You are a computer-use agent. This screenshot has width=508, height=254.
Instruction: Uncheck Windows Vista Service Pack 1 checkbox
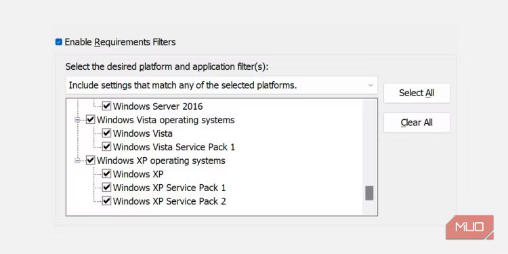(x=106, y=147)
